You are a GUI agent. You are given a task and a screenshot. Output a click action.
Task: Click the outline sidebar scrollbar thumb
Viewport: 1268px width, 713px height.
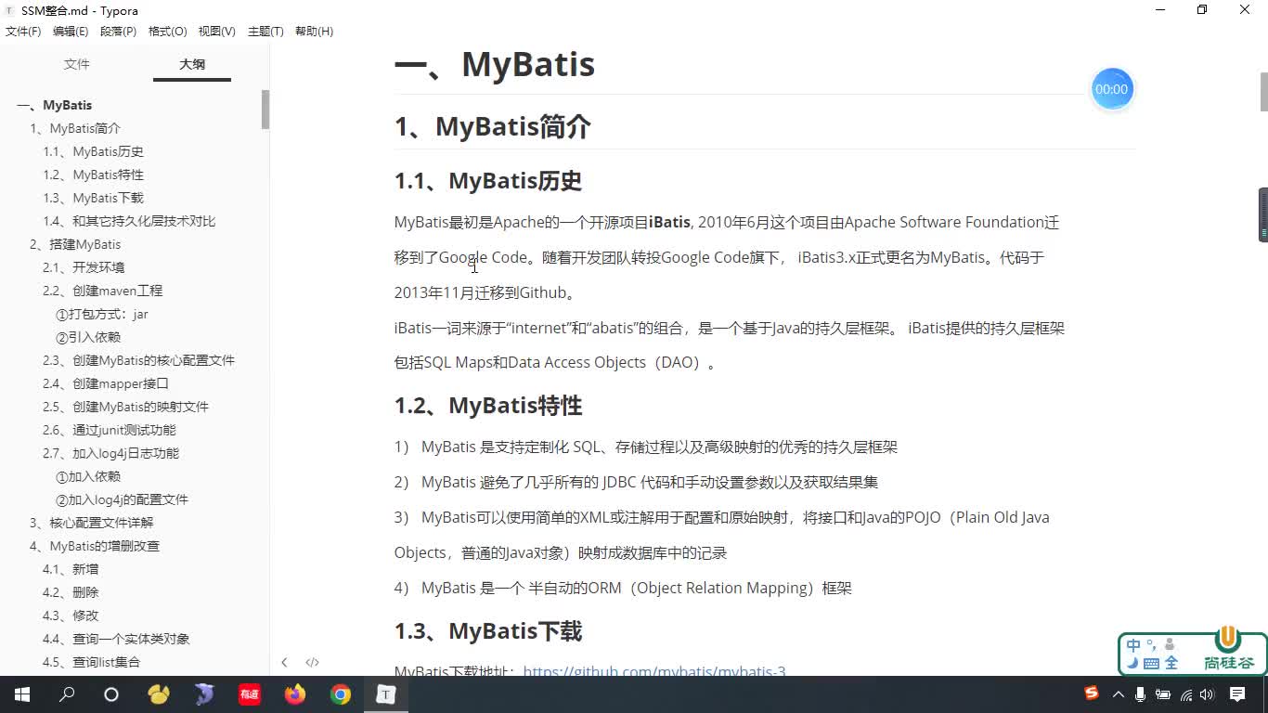(265, 110)
